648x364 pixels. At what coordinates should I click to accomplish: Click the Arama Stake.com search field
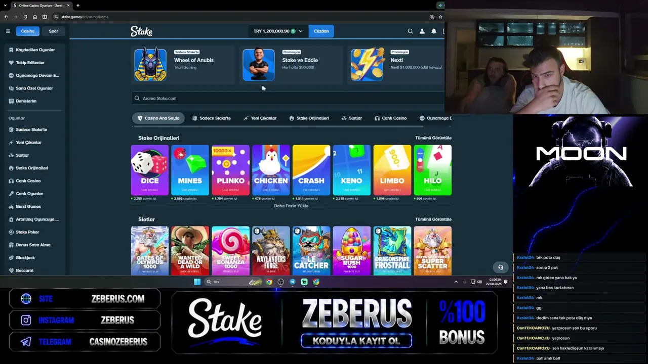pyautogui.click(x=288, y=98)
